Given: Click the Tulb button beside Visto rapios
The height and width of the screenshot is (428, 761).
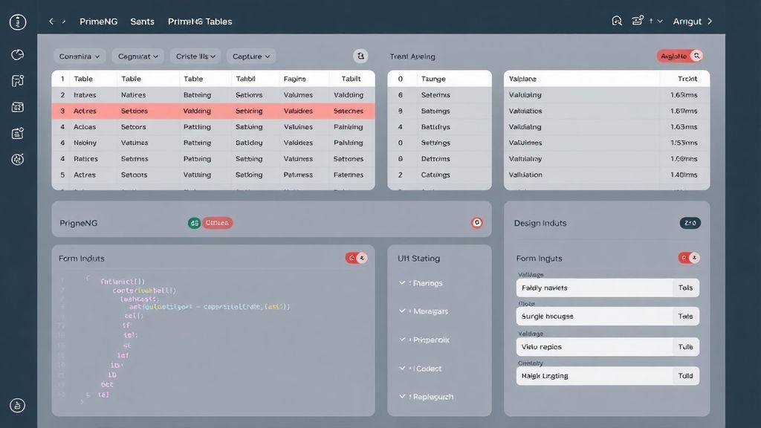Looking at the screenshot, I should click(x=687, y=346).
